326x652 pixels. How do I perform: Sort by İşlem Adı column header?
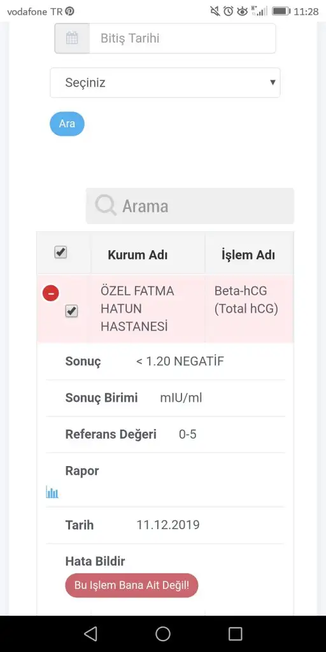point(248,255)
